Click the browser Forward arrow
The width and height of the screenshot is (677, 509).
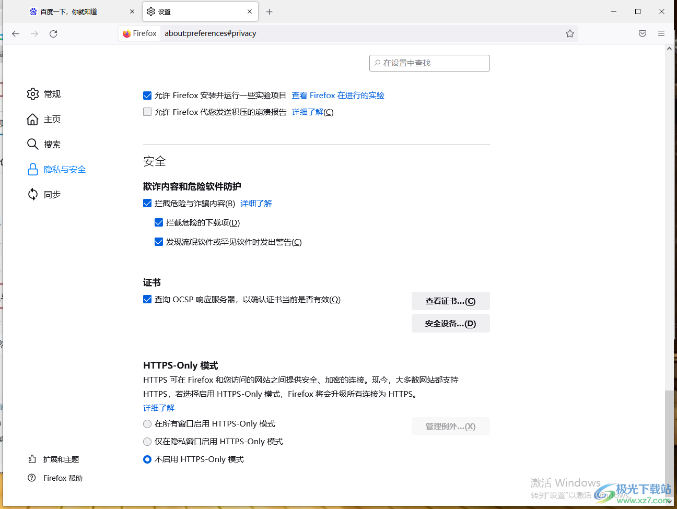[34, 33]
